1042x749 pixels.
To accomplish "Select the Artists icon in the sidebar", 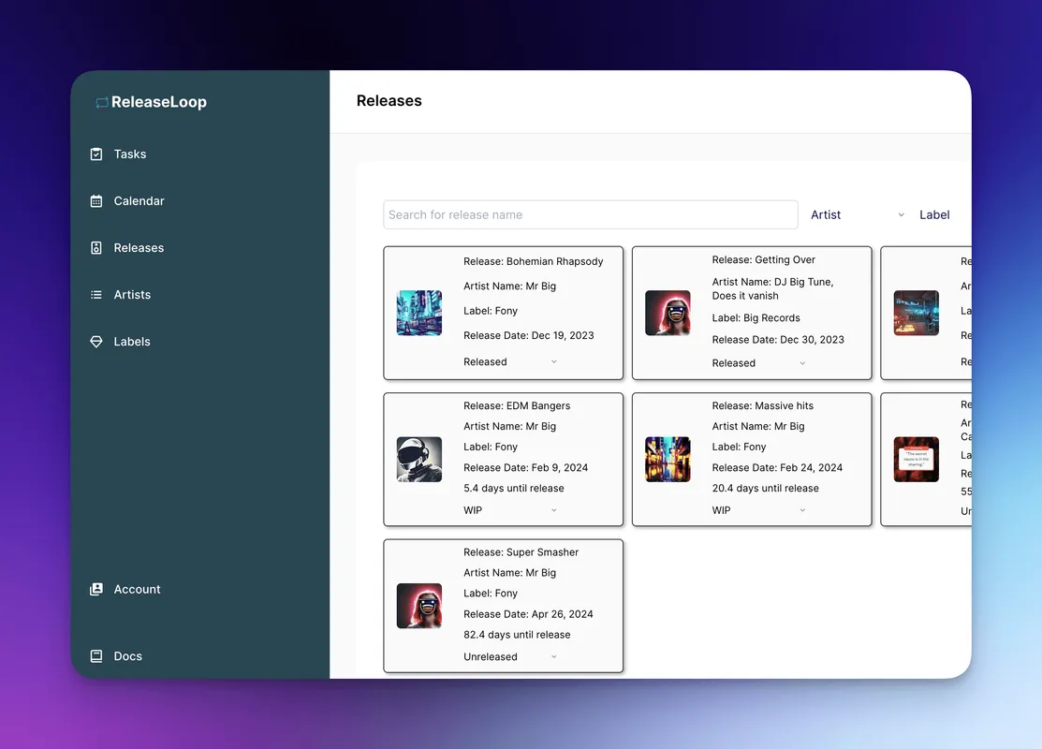I will 95,294.
